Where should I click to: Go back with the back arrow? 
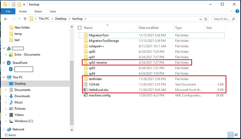[6, 19]
